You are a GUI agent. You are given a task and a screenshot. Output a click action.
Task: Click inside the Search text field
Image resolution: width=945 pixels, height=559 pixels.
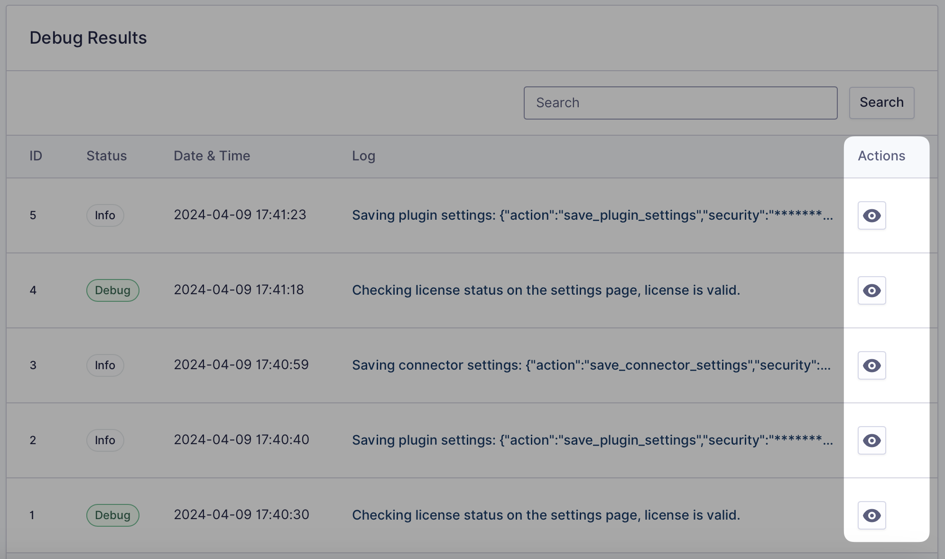pyautogui.click(x=680, y=102)
